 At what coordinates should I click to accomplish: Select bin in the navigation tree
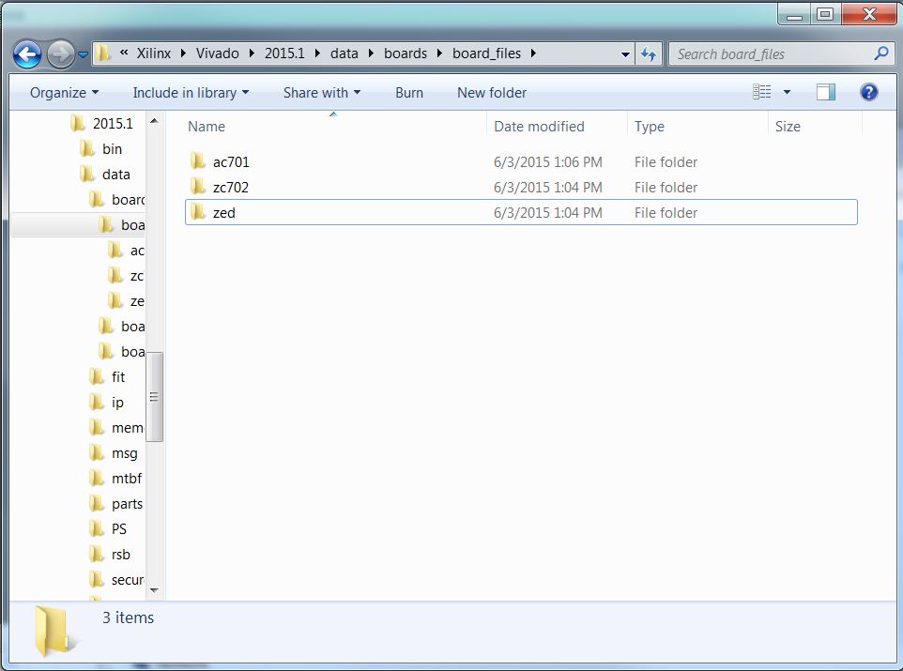112,148
